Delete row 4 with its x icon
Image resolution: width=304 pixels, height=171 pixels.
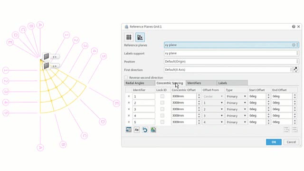point(129,116)
